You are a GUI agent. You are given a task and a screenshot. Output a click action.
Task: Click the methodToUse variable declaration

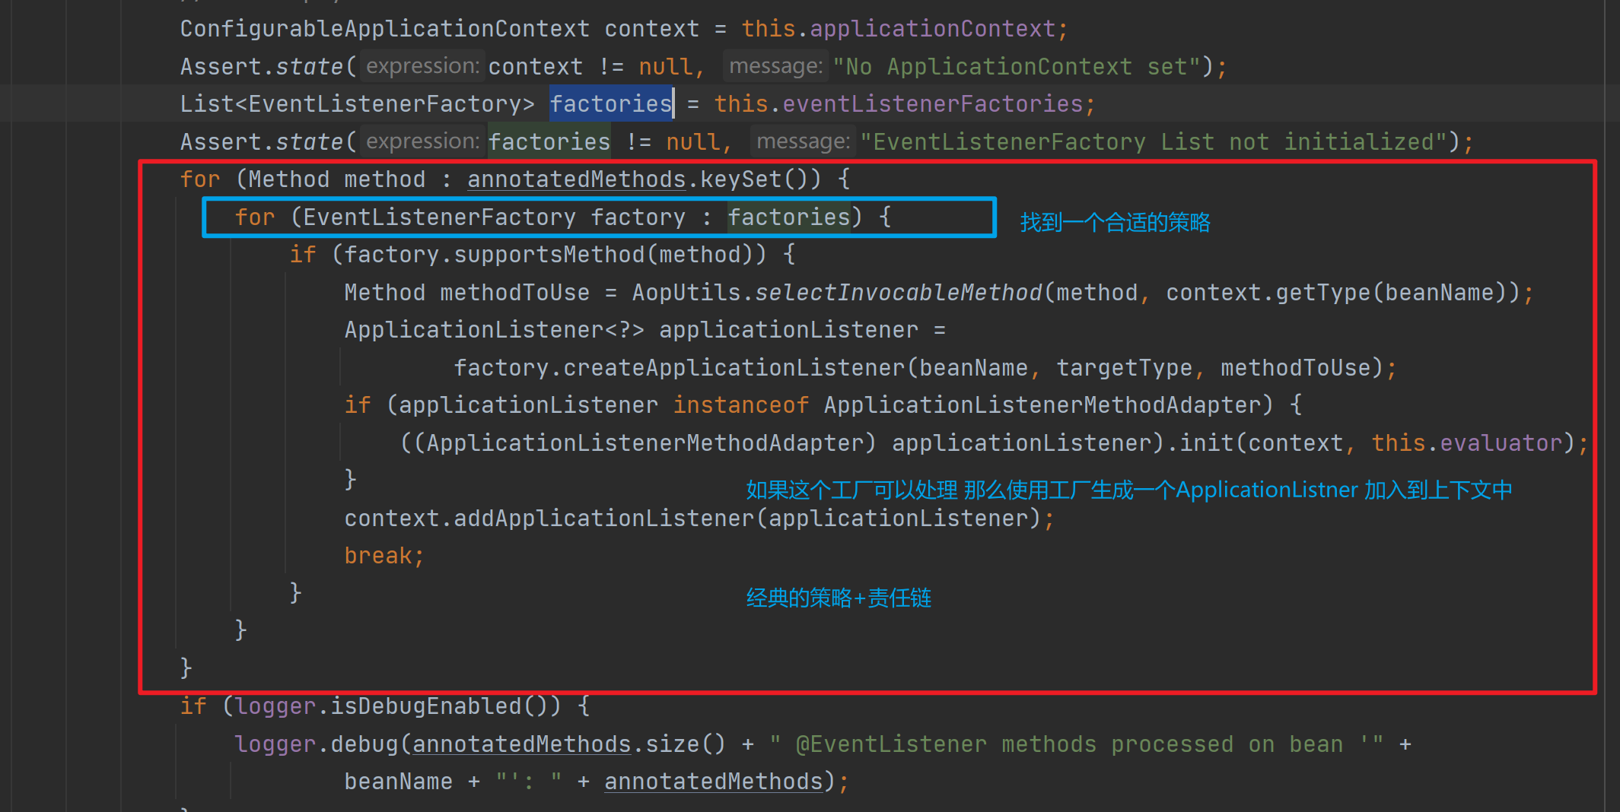pyautogui.click(x=515, y=293)
